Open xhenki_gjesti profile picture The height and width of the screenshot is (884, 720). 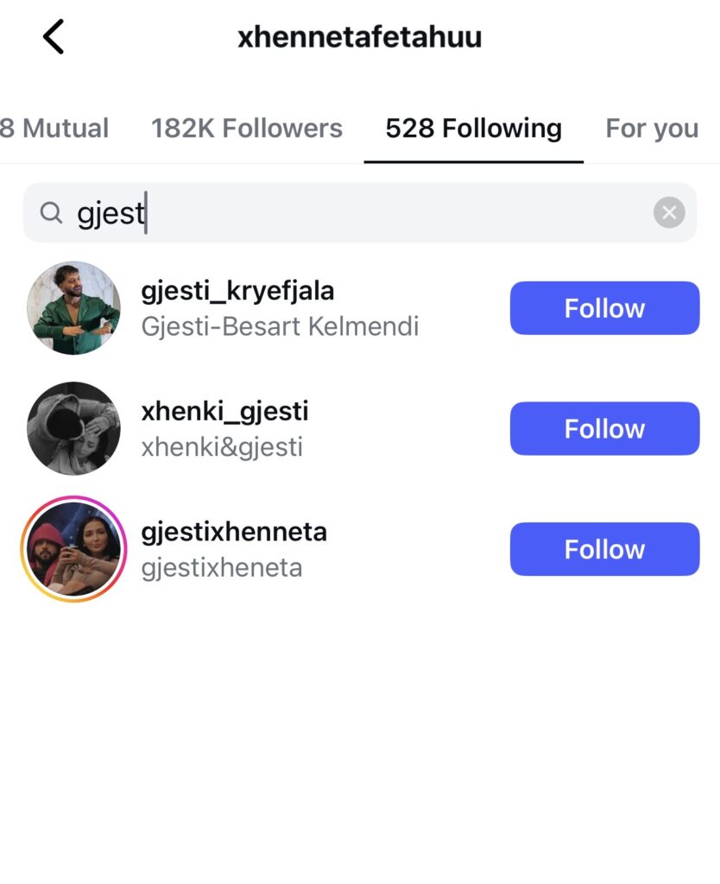point(73,428)
